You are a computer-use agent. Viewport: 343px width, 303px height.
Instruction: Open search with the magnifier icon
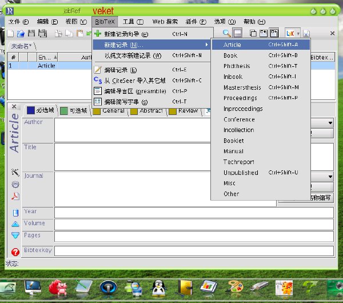pyautogui.click(x=226, y=34)
